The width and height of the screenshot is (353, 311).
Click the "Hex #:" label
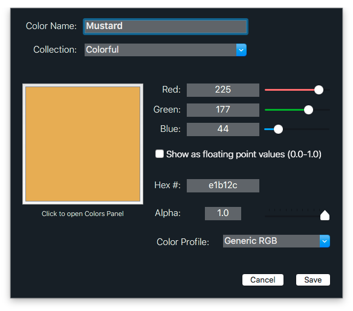[167, 185]
